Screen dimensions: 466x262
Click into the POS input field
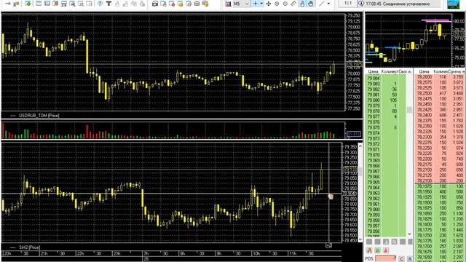click(385, 258)
